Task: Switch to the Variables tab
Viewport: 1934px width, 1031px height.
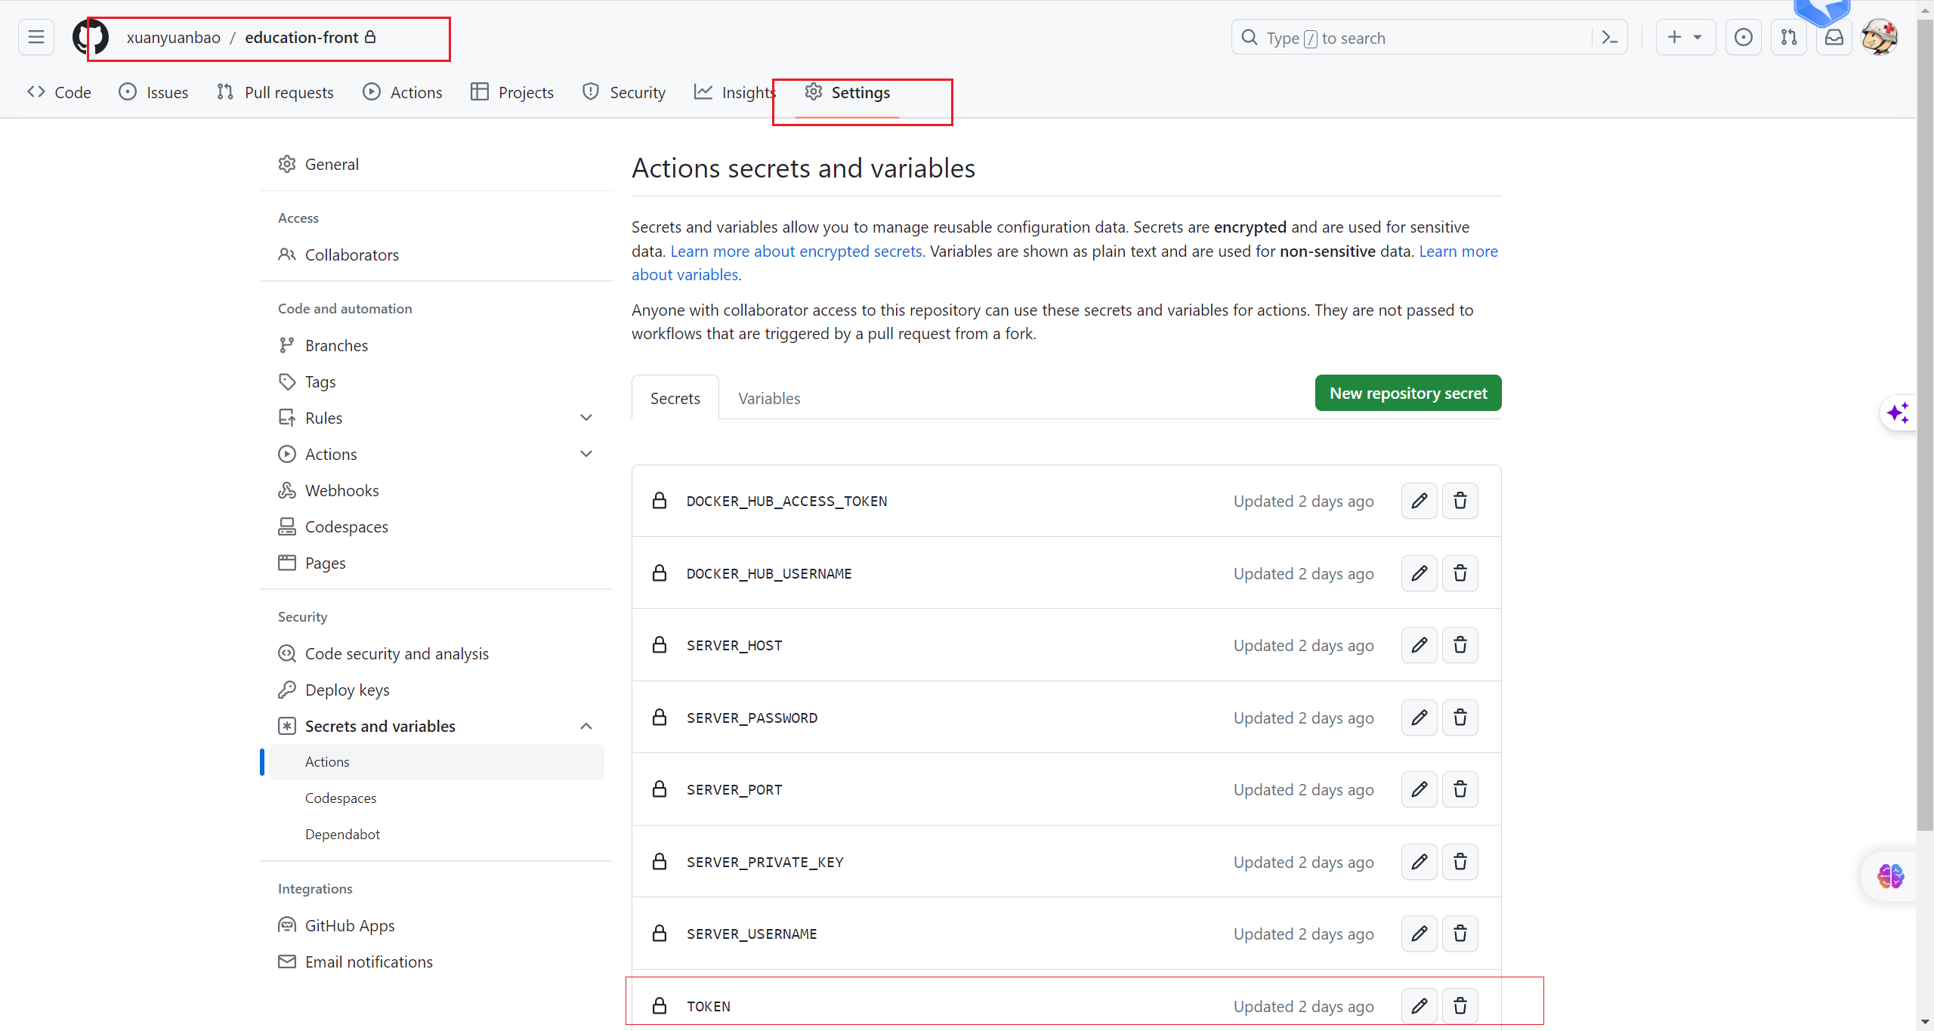Action: 768,398
